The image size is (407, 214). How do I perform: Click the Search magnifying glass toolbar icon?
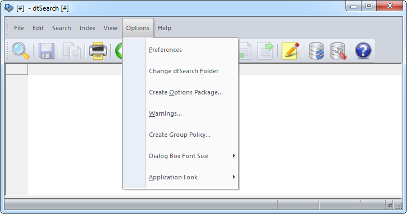(21, 51)
